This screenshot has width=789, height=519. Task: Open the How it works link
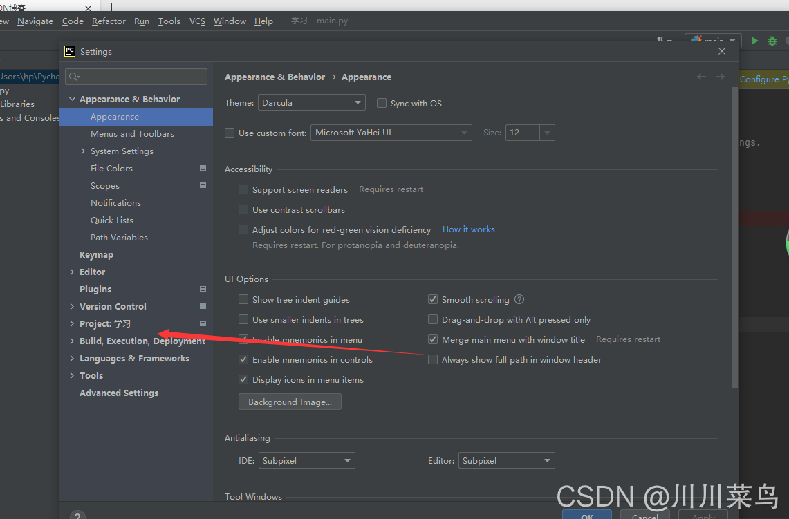pos(468,229)
